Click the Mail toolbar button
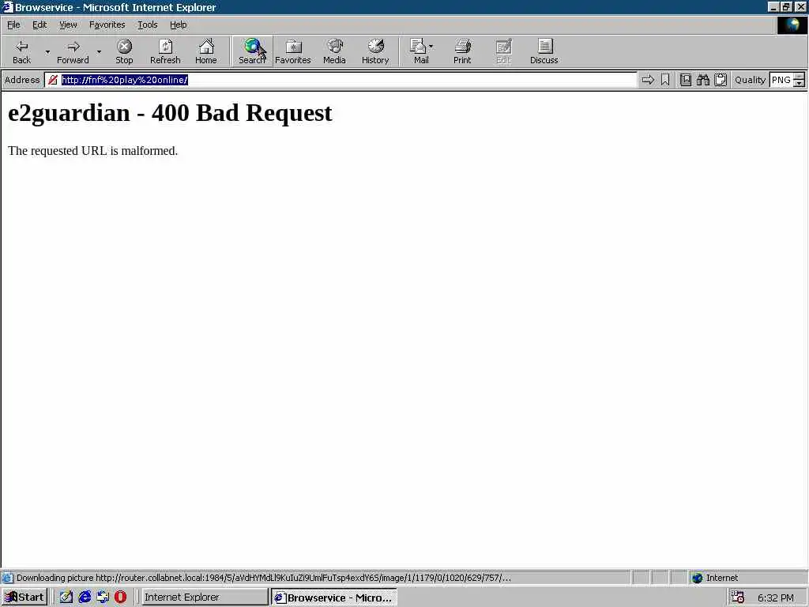Viewport: 809px width, 607px height. pyautogui.click(x=419, y=51)
